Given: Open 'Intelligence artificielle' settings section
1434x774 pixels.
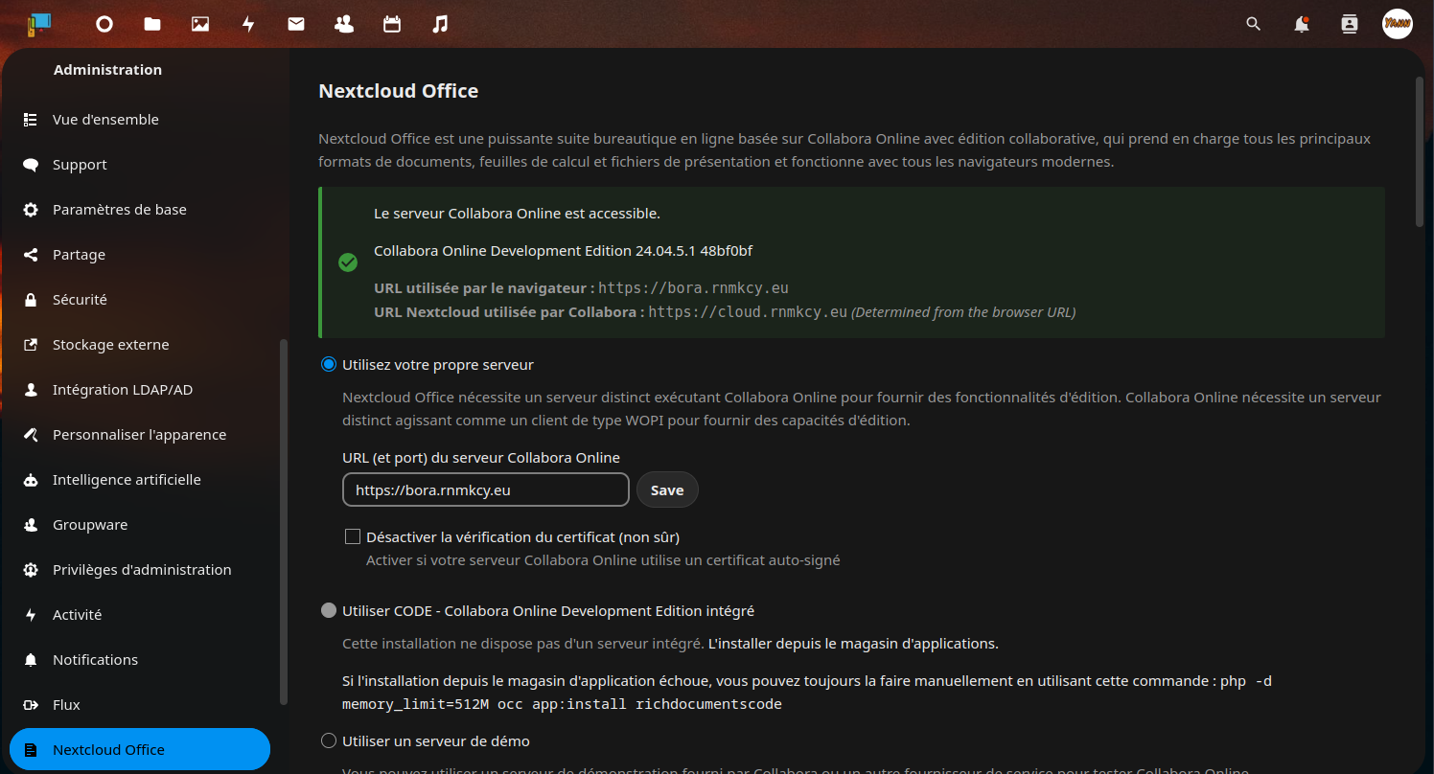Looking at the screenshot, I should pyautogui.click(x=127, y=480).
